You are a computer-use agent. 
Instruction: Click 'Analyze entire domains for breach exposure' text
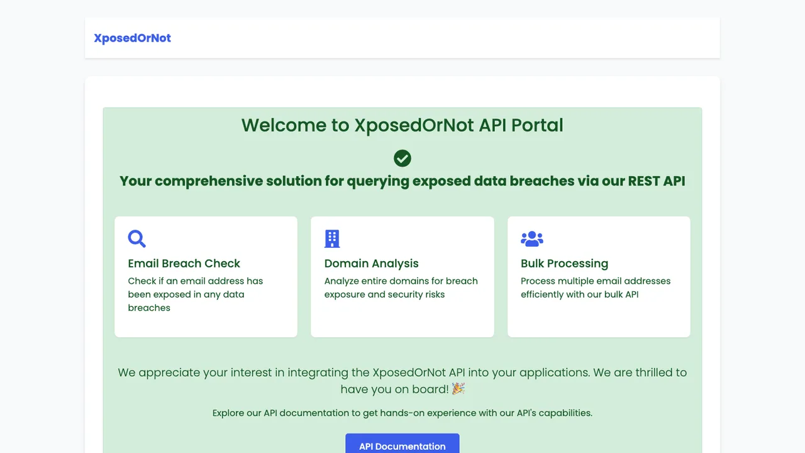[401, 288]
